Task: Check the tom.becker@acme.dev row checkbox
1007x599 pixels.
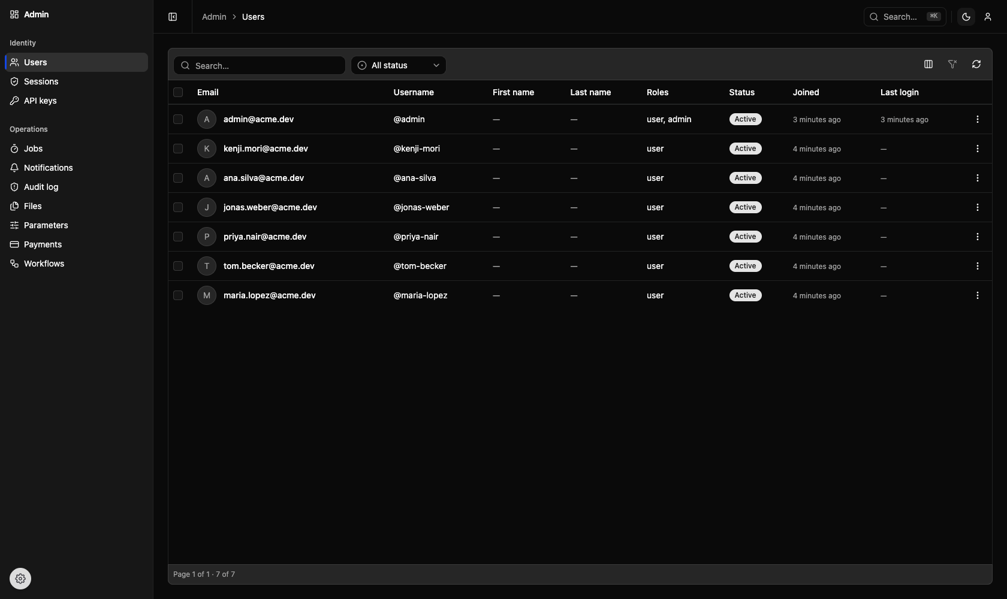Action: point(178,266)
